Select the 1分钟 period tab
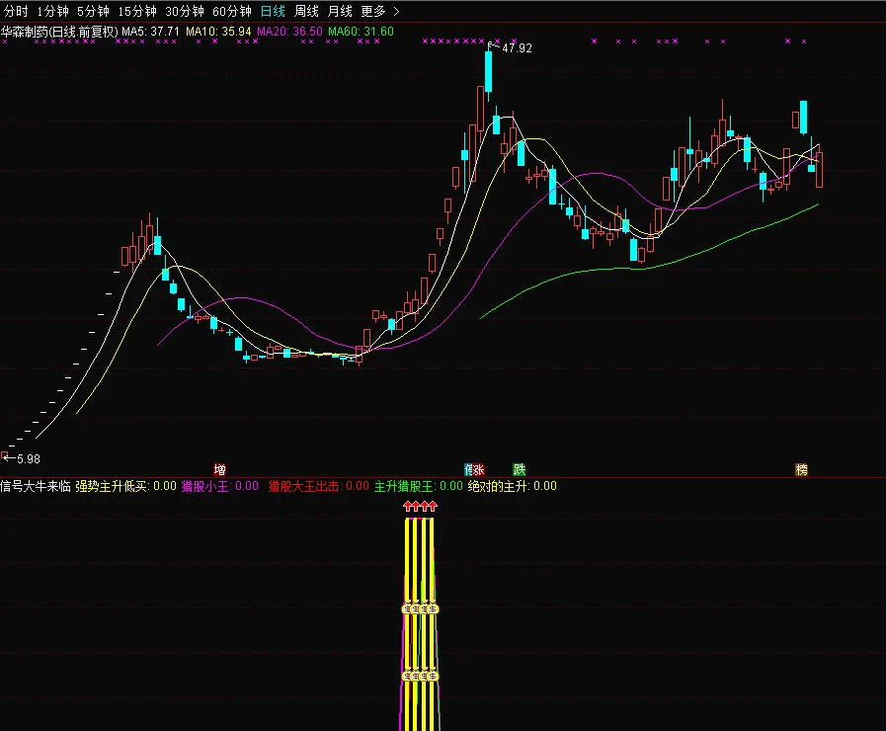Viewport: 886px width, 731px height. [x=53, y=11]
